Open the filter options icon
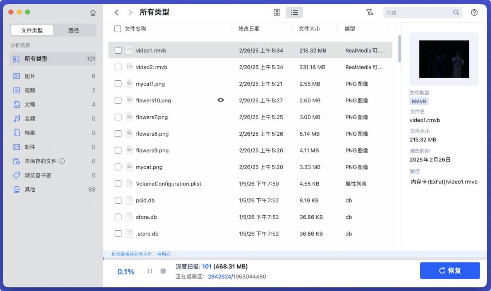 pos(370,12)
